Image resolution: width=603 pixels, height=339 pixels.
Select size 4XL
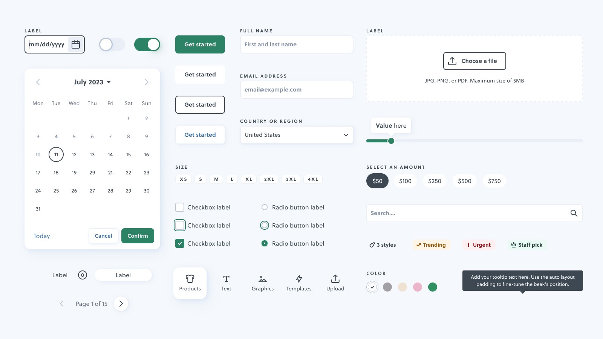point(313,179)
